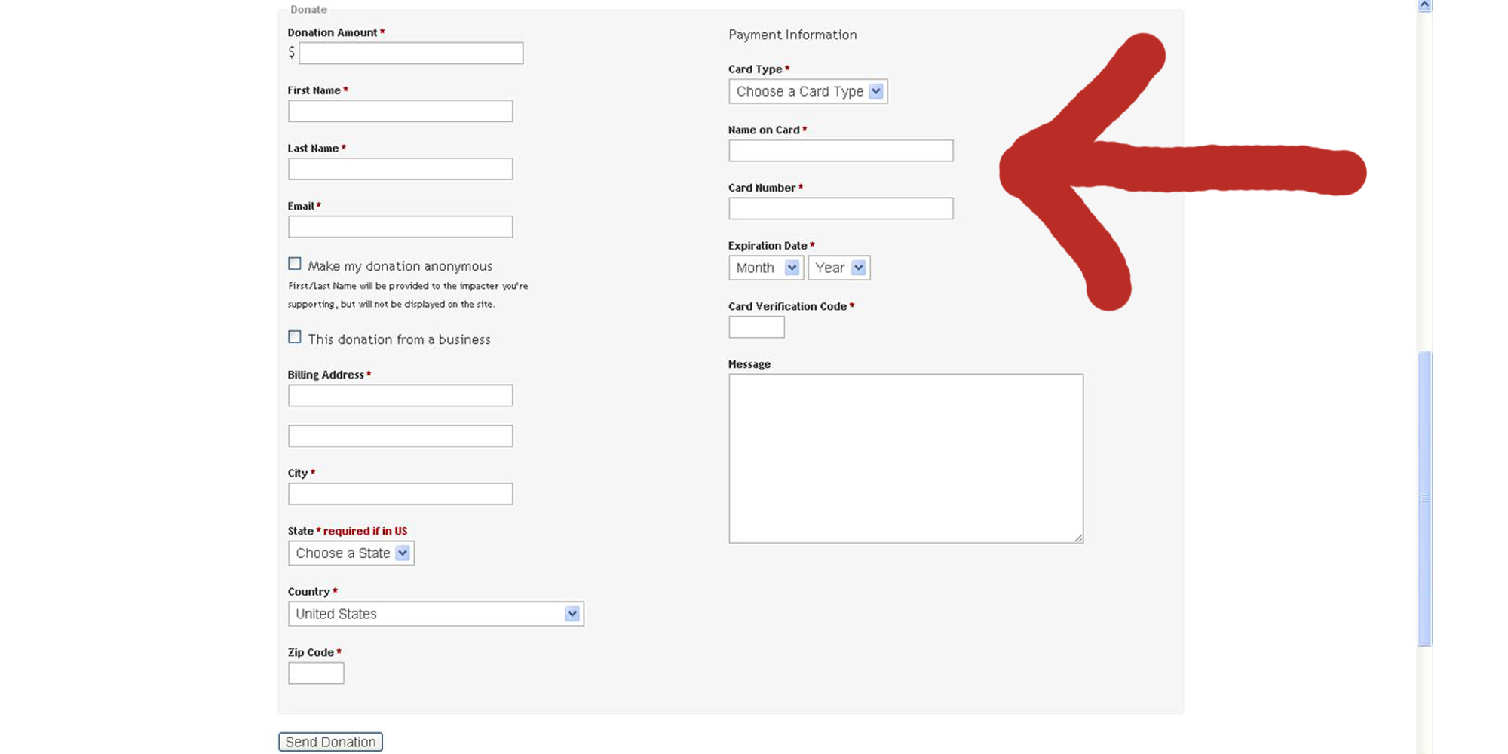Open the expiration Year dropdown

pos(839,268)
